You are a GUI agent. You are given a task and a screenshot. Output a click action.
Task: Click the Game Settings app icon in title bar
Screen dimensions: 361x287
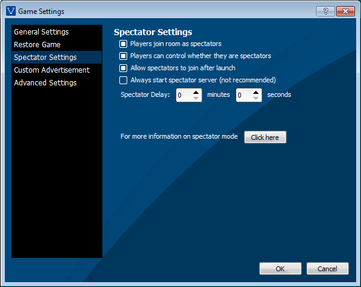coord(11,11)
